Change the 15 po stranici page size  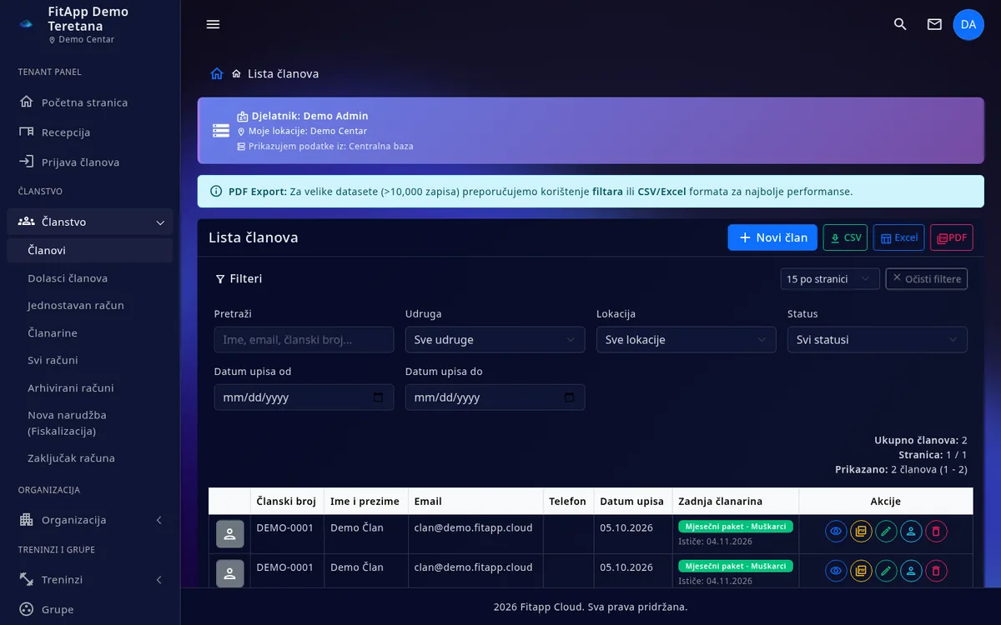click(x=830, y=279)
